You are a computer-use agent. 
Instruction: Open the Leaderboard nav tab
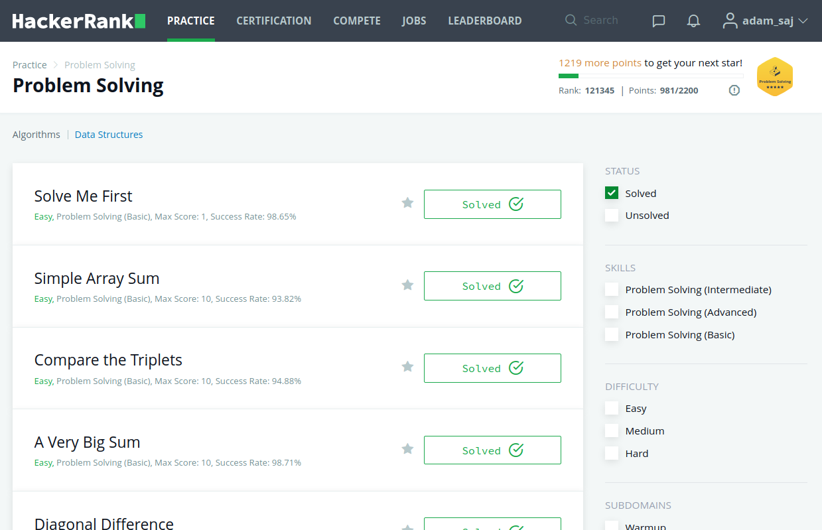coord(485,21)
